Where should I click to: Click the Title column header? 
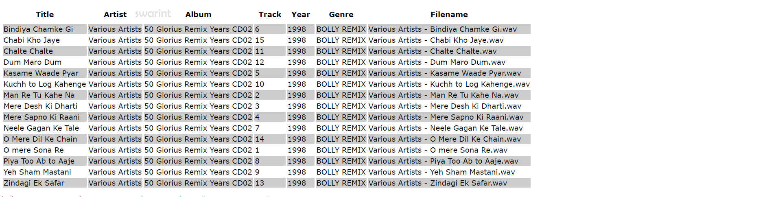pos(45,15)
